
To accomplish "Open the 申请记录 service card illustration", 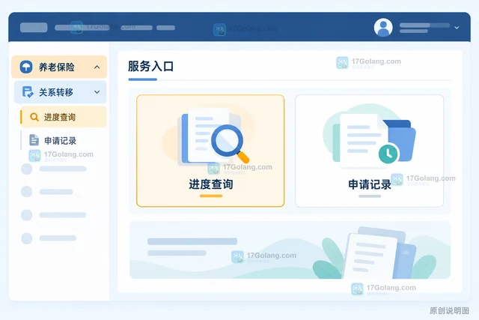I will [369, 136].
